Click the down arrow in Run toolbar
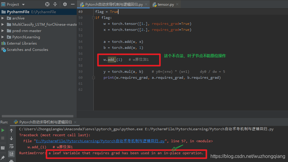The width and height of the screenshot is (288, 162). 11,138
